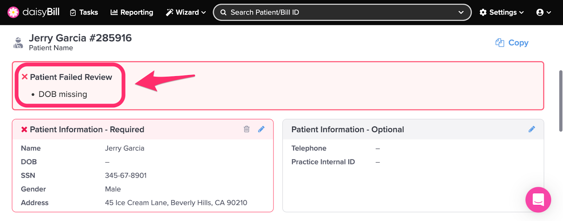Open the Settings dropdown chevron
This screenshot has height=221, width=563.
coord(521,13)
